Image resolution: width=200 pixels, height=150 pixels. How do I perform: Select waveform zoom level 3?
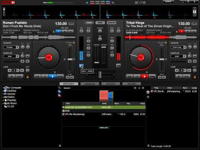pos(195,15)
